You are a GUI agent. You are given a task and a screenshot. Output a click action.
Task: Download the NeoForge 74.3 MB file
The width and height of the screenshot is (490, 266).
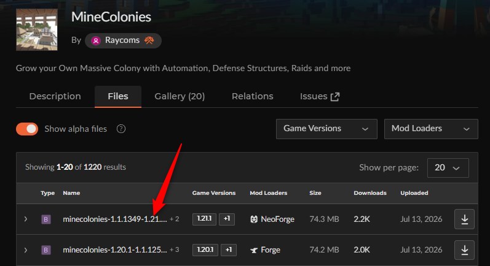[x=464, y=219]
